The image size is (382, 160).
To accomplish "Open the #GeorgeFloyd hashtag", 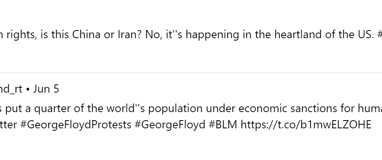I will pyautogui.click(x=170, y=125).
